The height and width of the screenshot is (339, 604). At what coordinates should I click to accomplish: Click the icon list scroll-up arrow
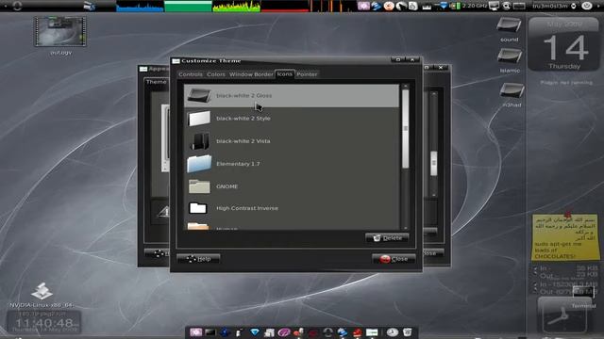click(x=405, y=87)
